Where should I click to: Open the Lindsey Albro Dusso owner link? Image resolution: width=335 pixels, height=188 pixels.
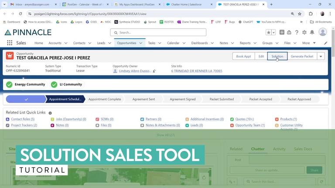pos(135,71)
